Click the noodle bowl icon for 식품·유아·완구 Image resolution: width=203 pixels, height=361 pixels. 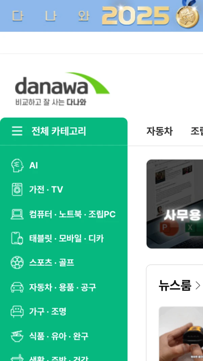17,336
